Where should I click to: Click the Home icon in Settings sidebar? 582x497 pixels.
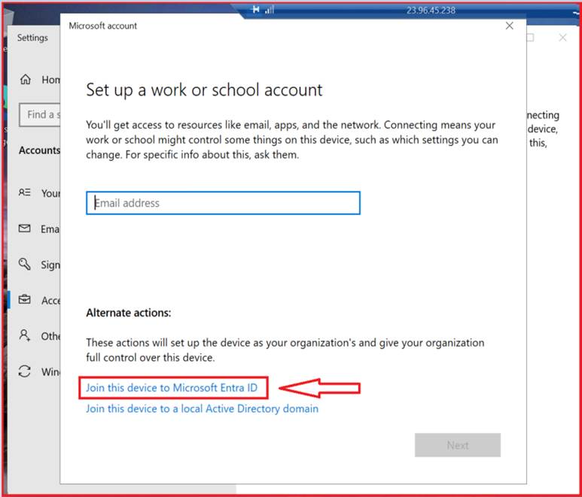[26, 79]
